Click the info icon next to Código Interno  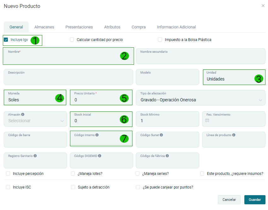97,135
